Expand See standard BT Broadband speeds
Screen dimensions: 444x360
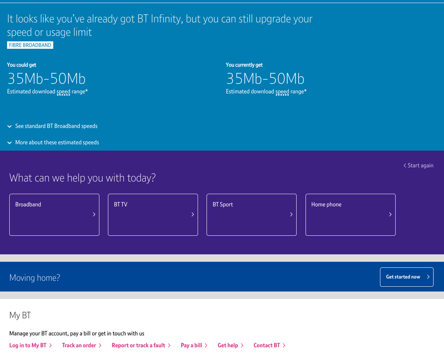[52, 126]
